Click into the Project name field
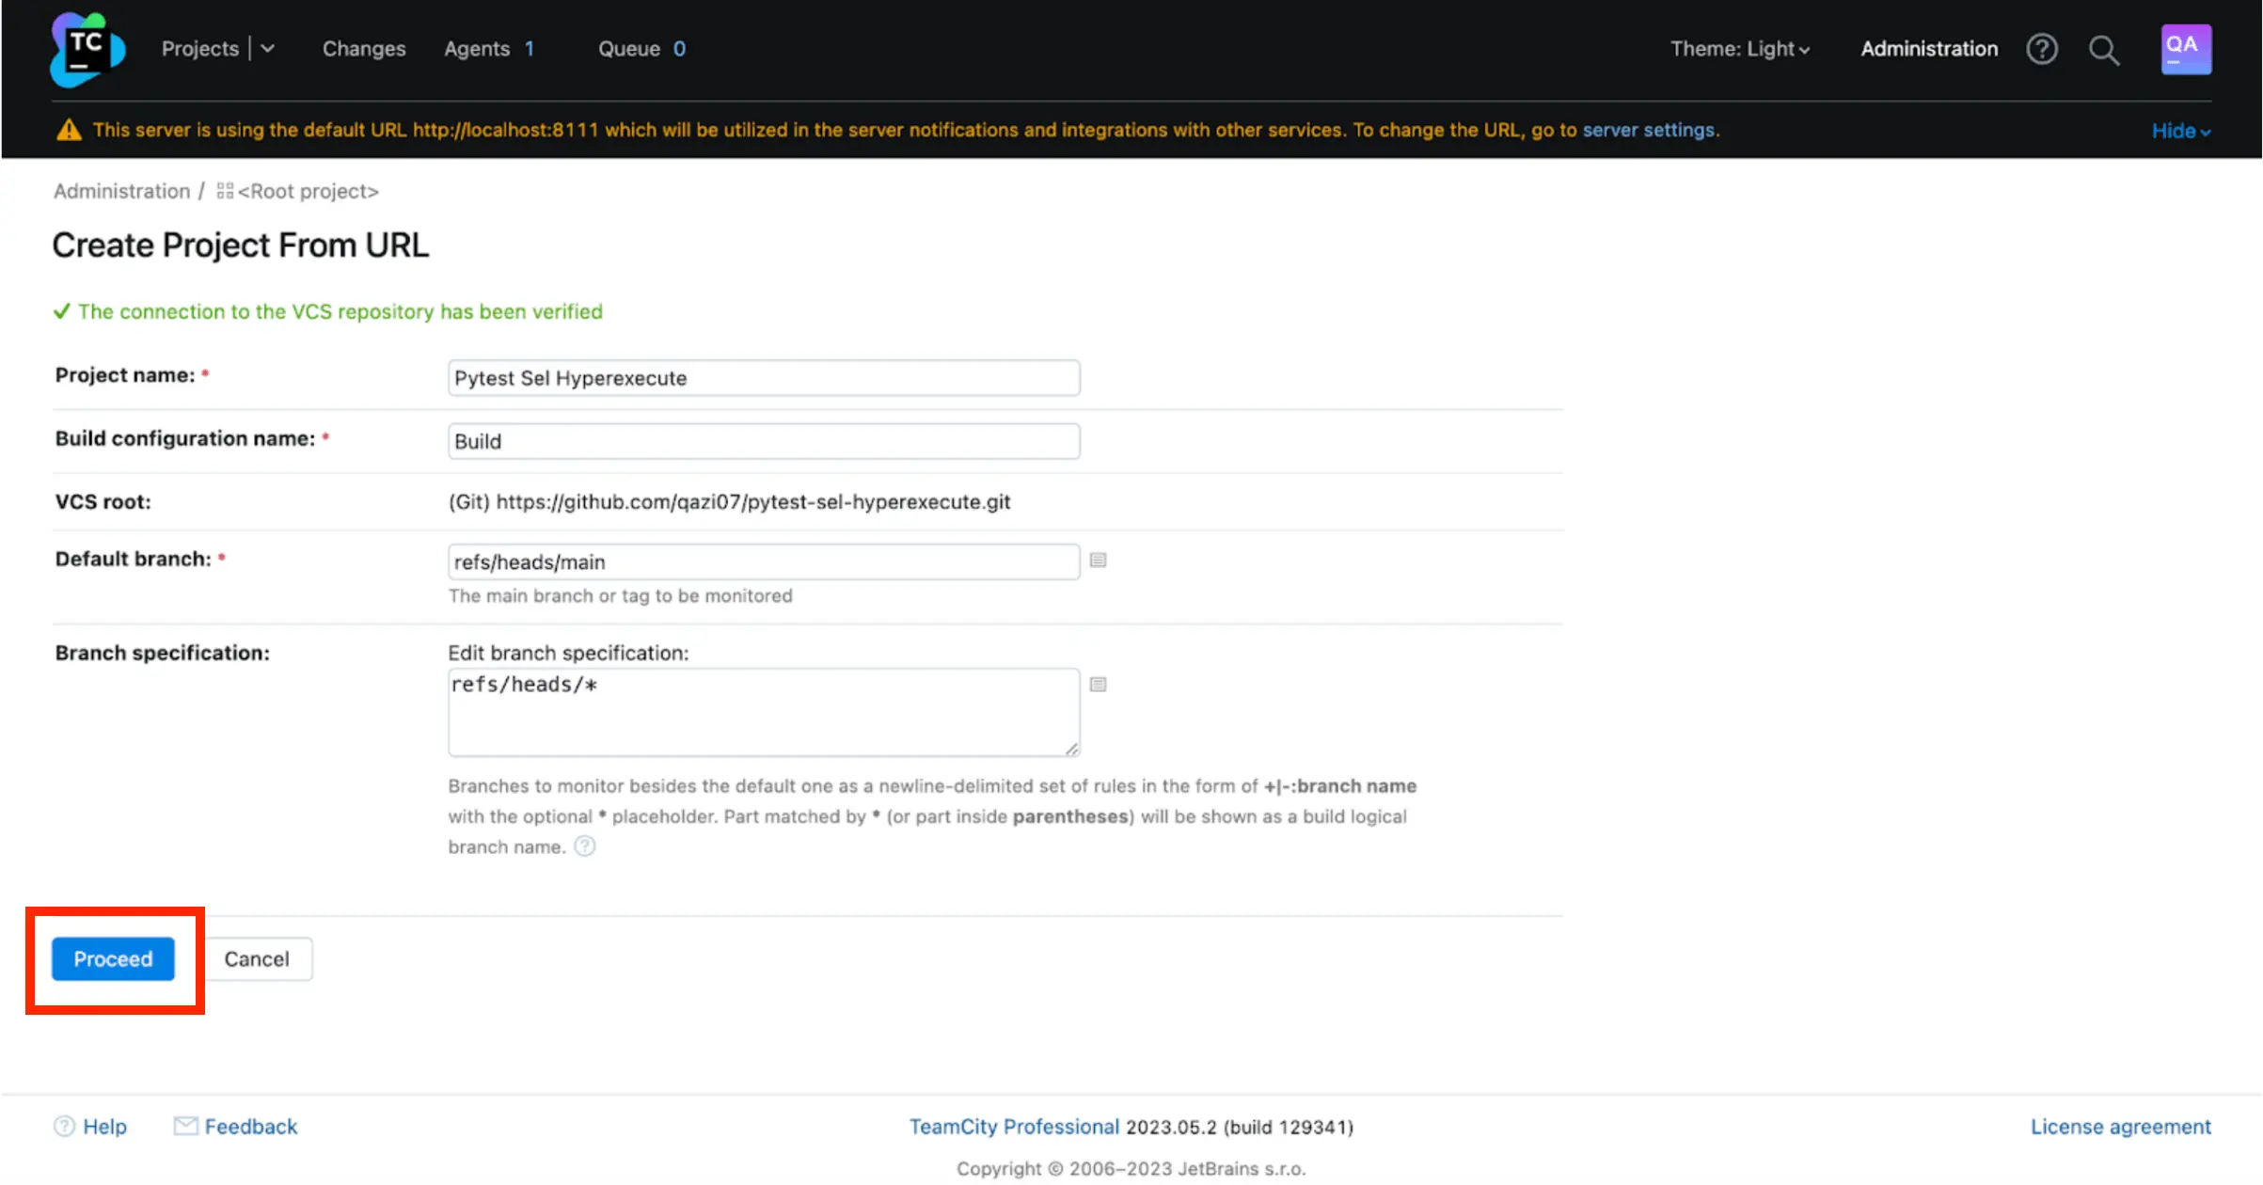This screenshot has width=2263, height=1185. tap(763, 378)
